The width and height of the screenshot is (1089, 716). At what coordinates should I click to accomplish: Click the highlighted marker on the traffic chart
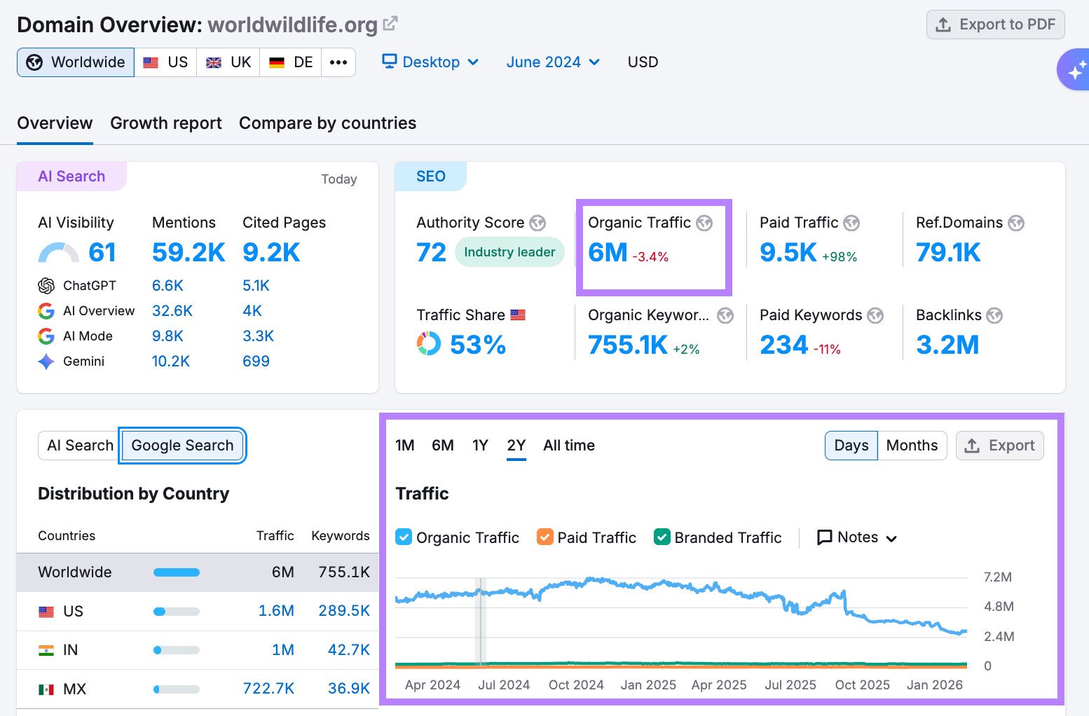pos(481,620)
